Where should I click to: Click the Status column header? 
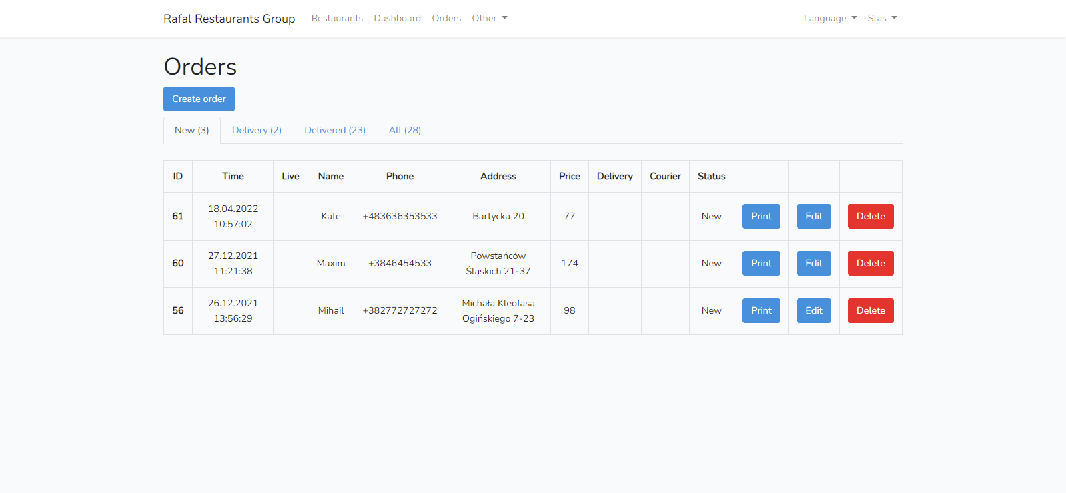coord(712,176)
